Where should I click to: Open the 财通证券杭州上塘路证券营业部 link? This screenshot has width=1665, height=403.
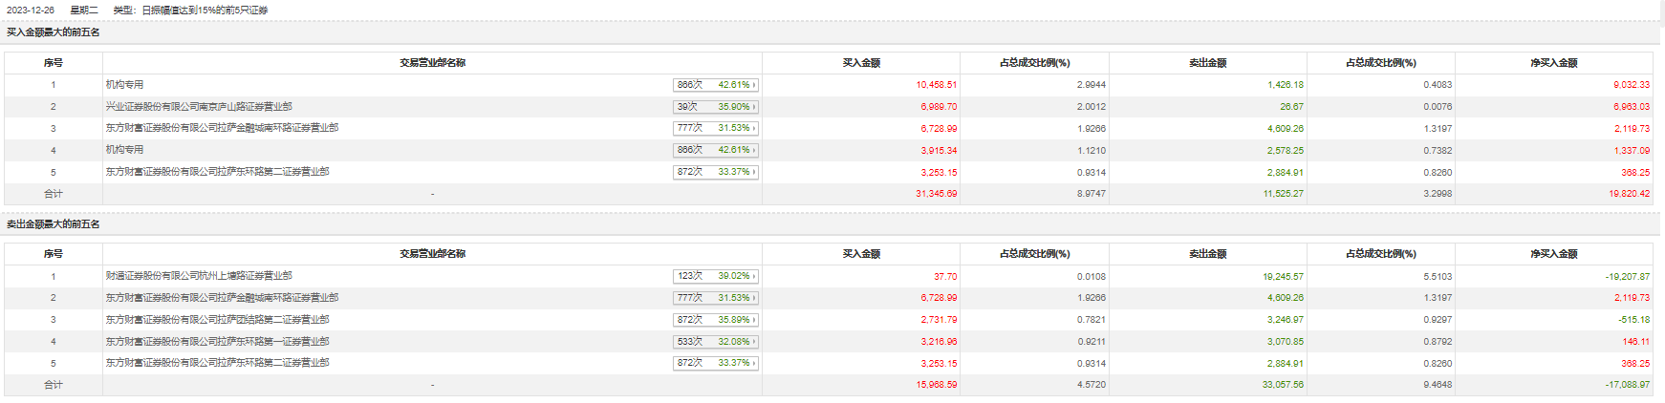[199, 276]
